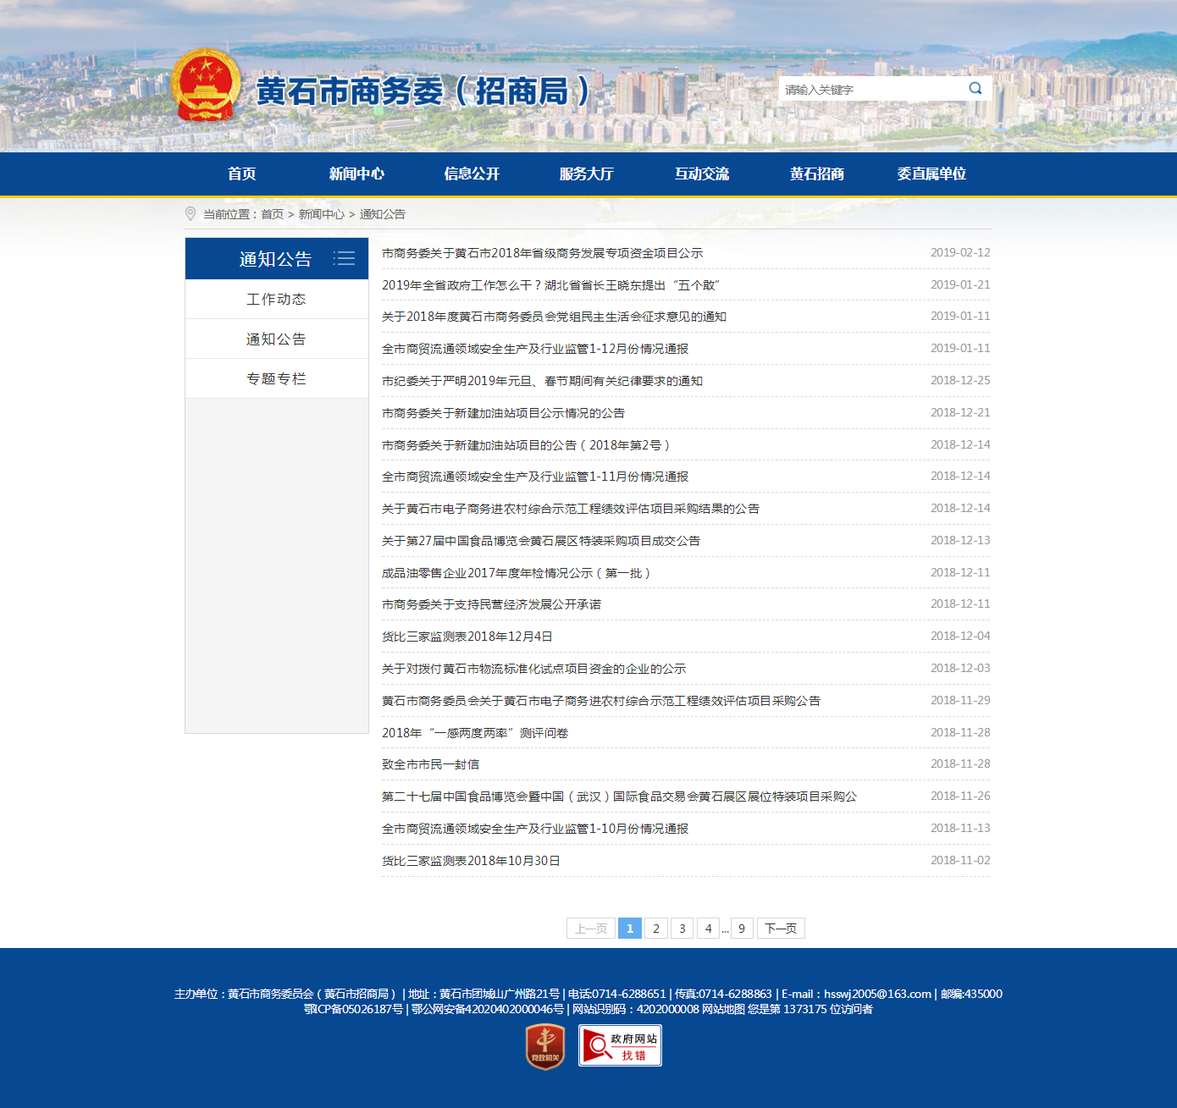Image resolution: width=1177 pixels, height=1108 pixels.
Task: Go to 服务大厅 in navigation bar
Action: click(586, 174)
